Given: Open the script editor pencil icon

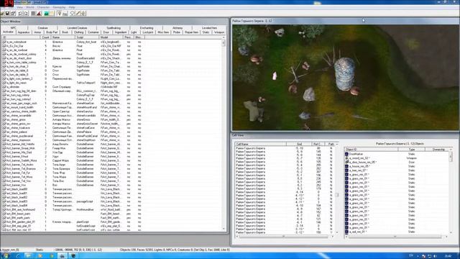Looking at the screenshot, I should [x=78, y=14].
